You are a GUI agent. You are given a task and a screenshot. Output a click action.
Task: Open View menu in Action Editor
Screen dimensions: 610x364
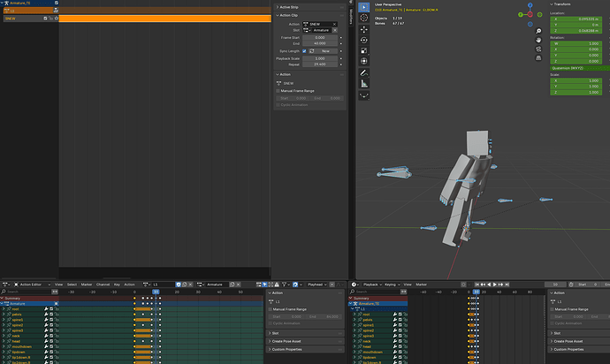point(58,284)
